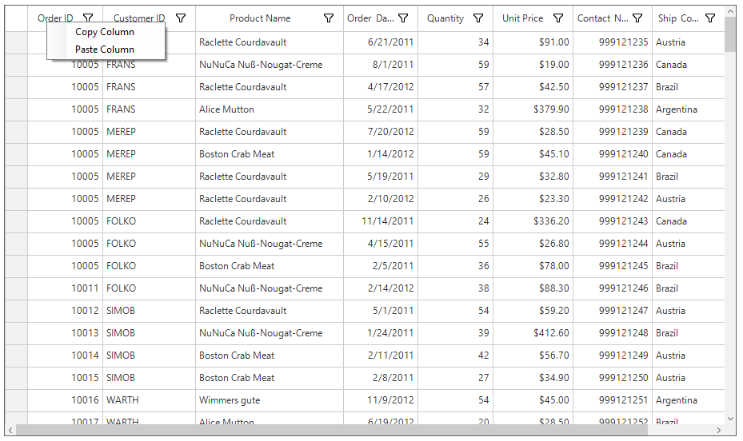Screen dimensions: 743x441
Task: Open the filter icon on Unit Price column
Action: (x=558, y=18)
